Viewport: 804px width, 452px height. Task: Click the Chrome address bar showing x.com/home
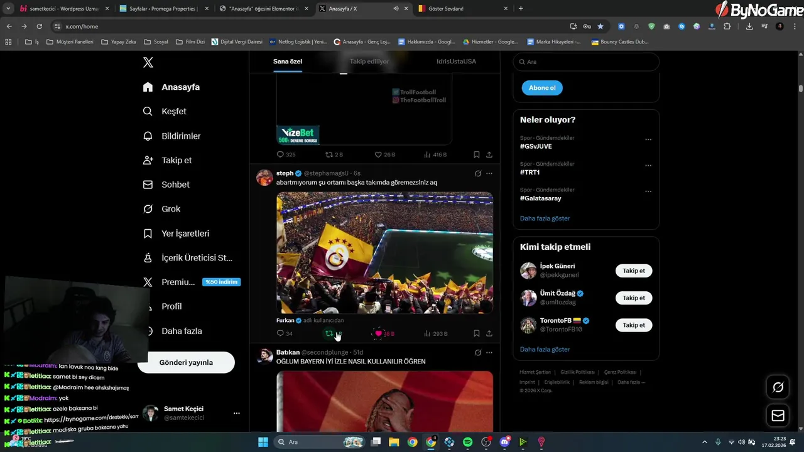click(308, 26)
